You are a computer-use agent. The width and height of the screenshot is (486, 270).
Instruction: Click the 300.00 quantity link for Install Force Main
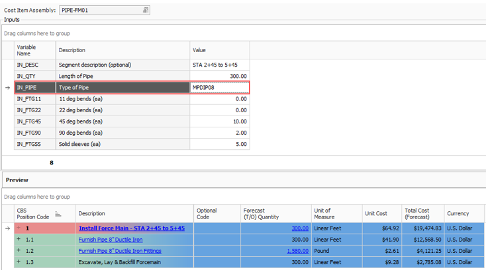(299, 228)
